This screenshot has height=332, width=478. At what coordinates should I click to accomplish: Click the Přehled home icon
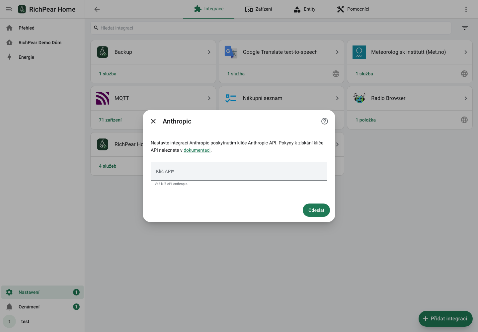pos(9,28)
